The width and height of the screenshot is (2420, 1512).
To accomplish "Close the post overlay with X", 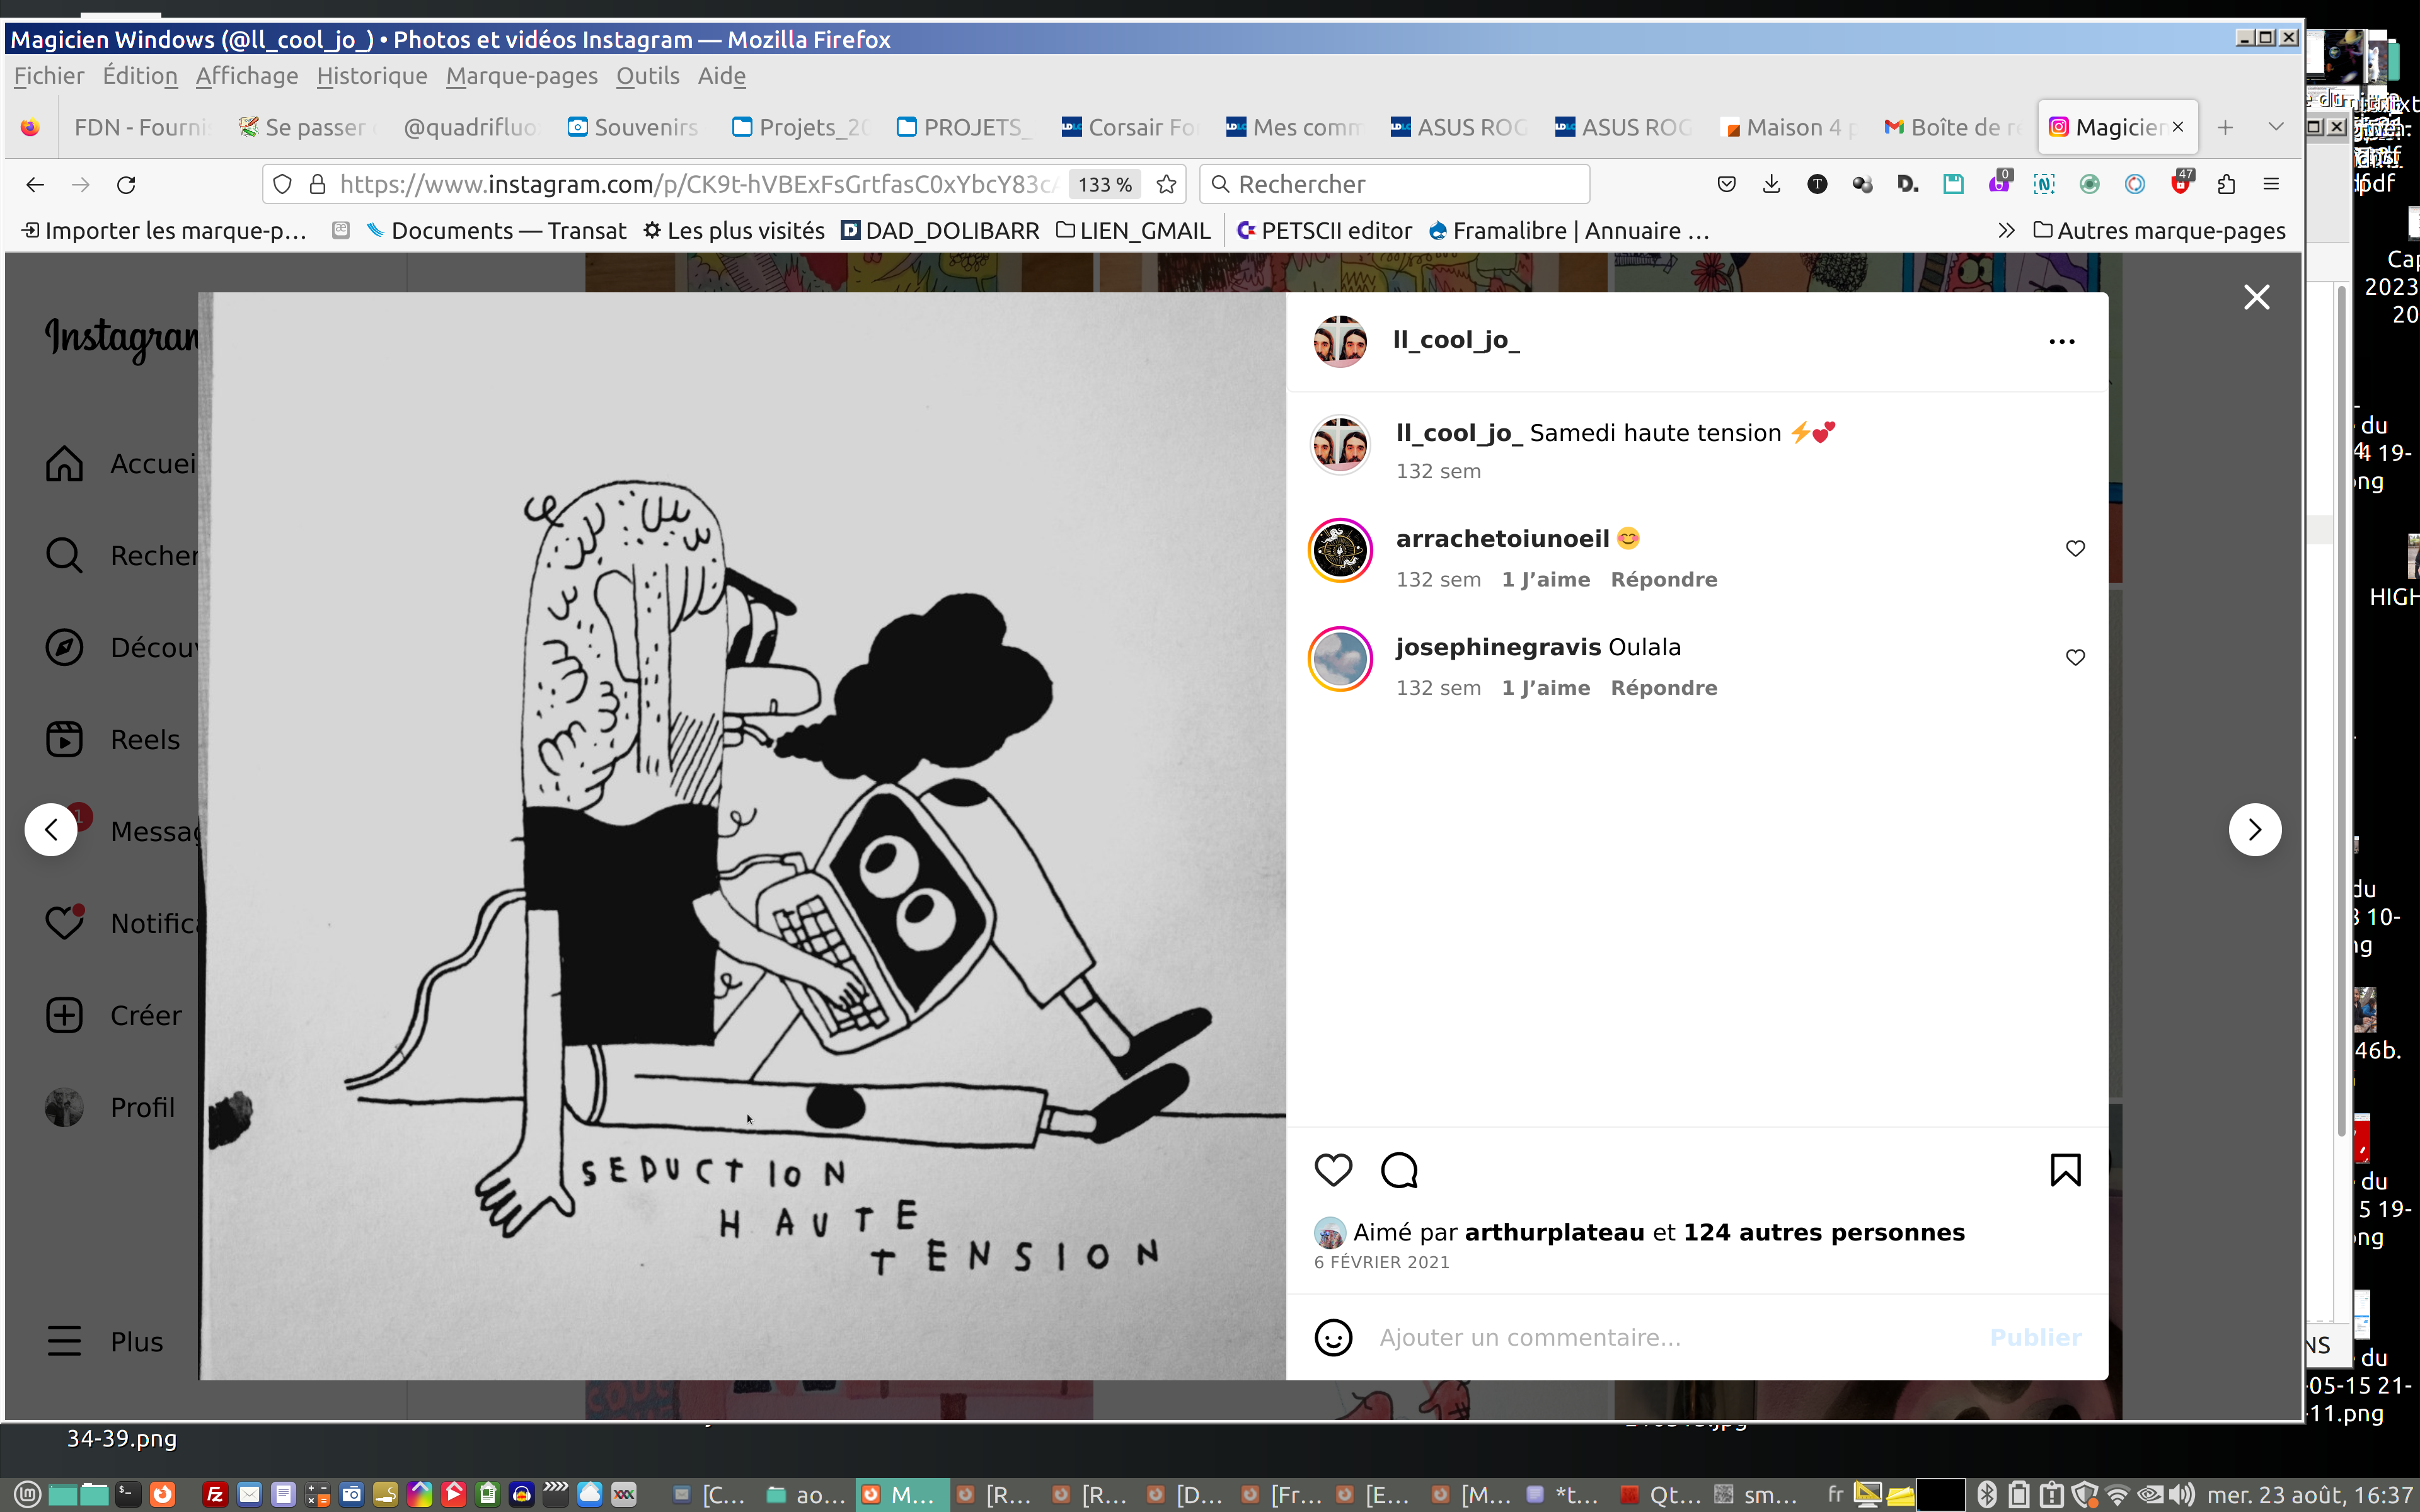I will tap(2256, 297).
